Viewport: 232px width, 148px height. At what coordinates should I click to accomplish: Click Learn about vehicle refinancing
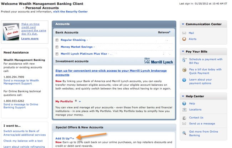(24, 147)
